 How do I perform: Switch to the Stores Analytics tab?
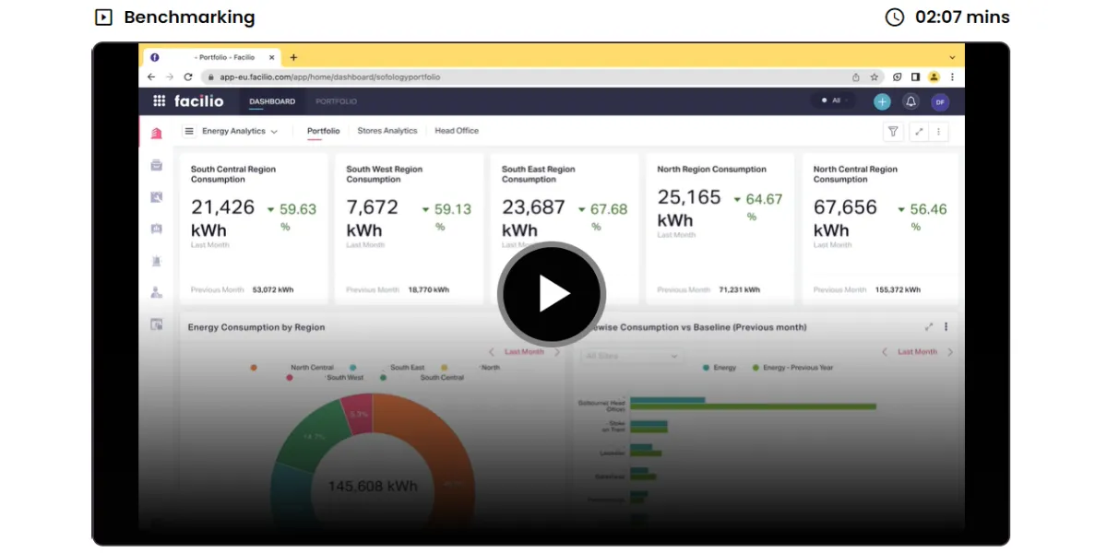coord(387,131)
